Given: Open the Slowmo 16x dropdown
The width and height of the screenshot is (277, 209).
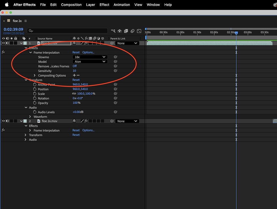Looking at the screenshot, I should coord(90,57).
